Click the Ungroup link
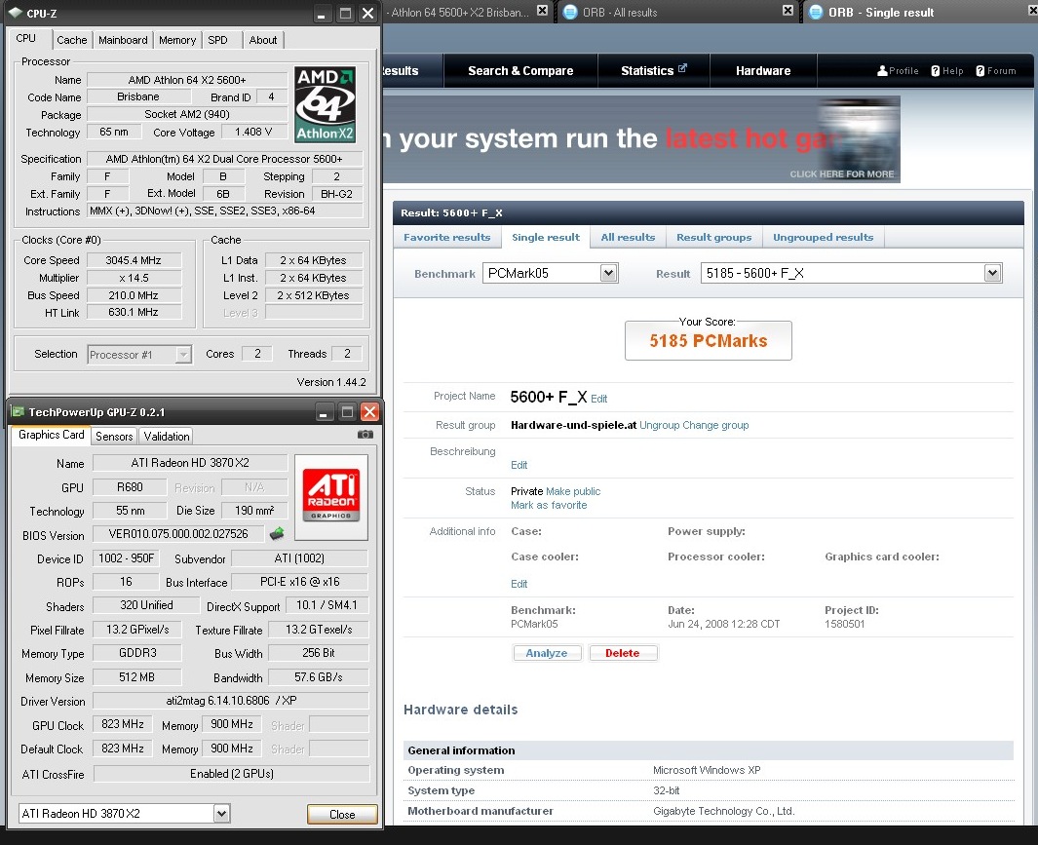Viewport: 1038px width, 845px height. click(x=659, y=425)
